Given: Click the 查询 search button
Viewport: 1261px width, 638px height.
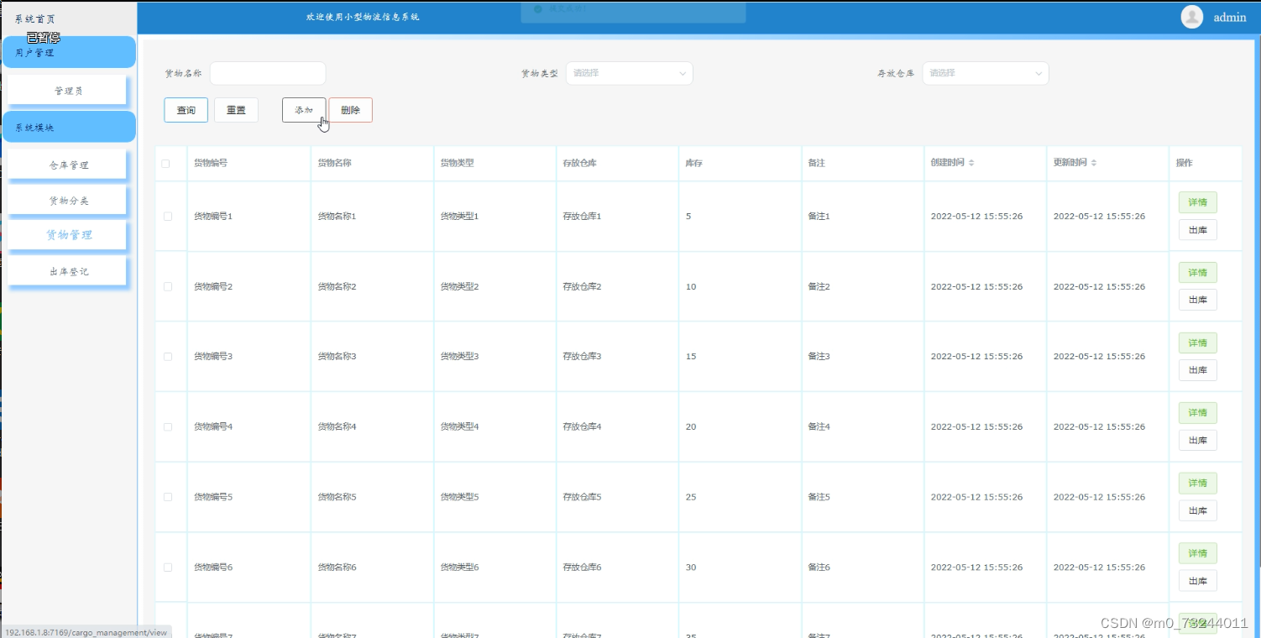Looking at the screenshot, I should tap(186, 110).
